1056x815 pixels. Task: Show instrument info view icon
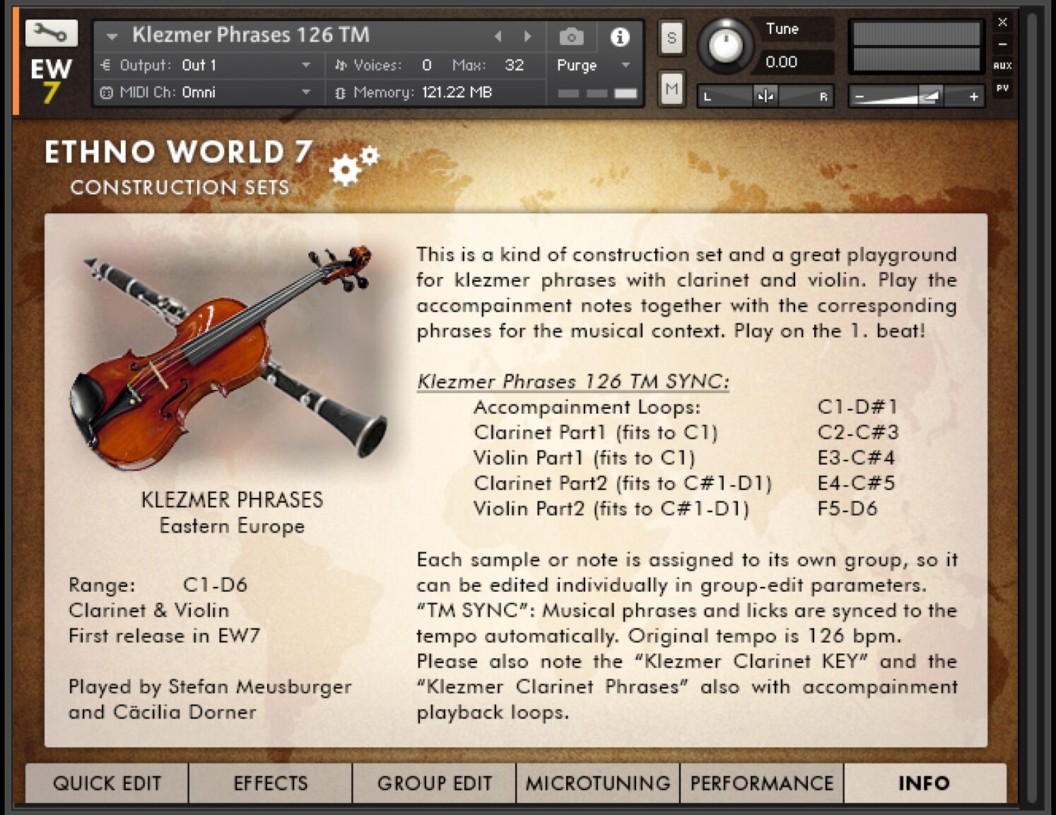(x=620, y=37)
